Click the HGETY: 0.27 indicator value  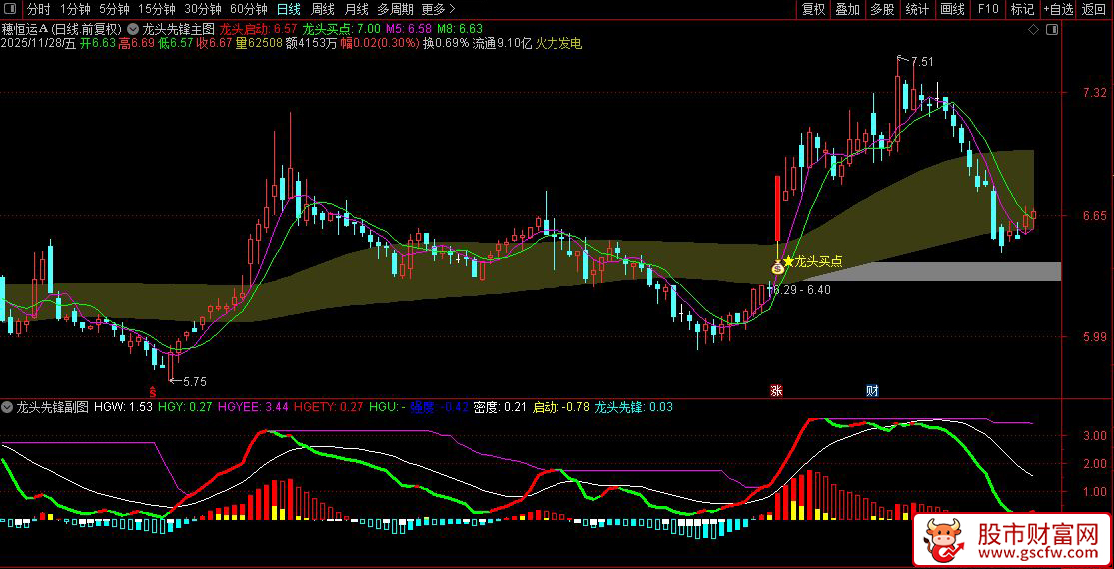(x=329, y=407)
